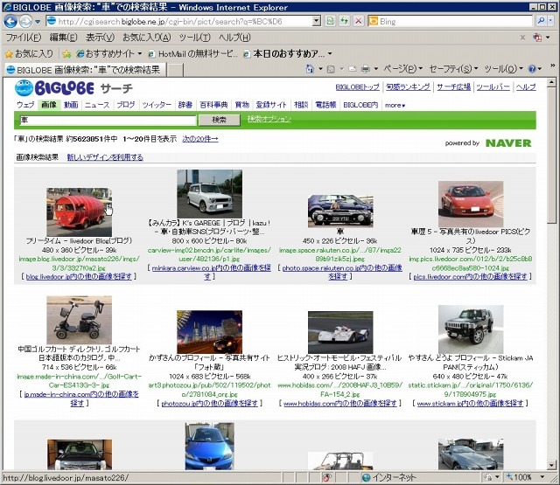This screenshot has width=560, height=485.
Task: Open HotMail の無料サービス favorite link
Action: pyautogui.click(x=192, y=54)
